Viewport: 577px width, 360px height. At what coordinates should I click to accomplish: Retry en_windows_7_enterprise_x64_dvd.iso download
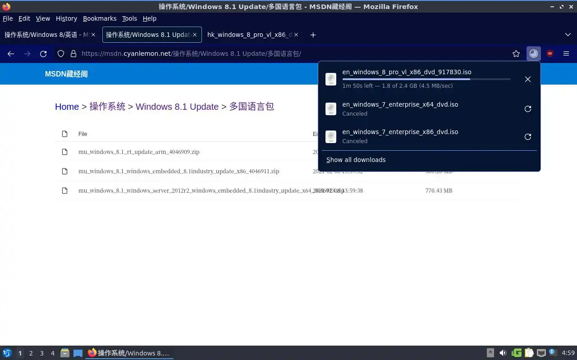[528, 109]
